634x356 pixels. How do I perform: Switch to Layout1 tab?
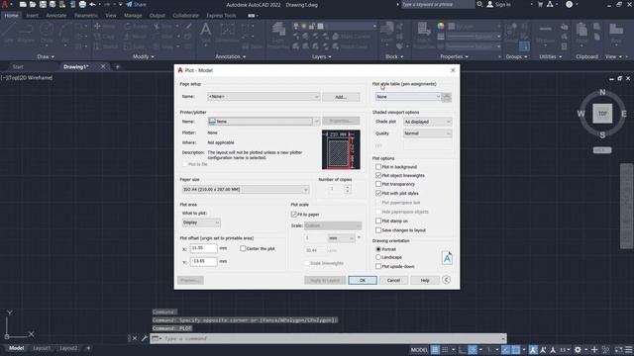(x=42, y=348)
